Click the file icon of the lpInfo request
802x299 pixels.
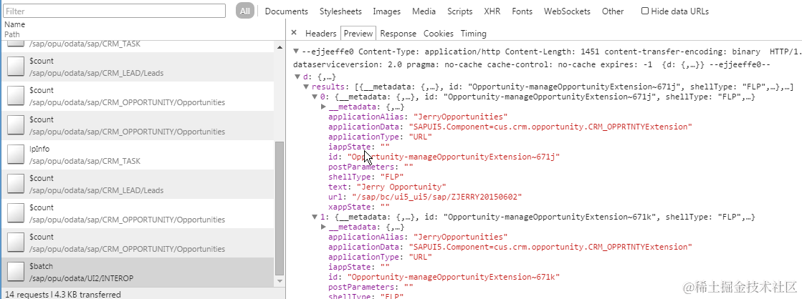(x=16, y=155)
